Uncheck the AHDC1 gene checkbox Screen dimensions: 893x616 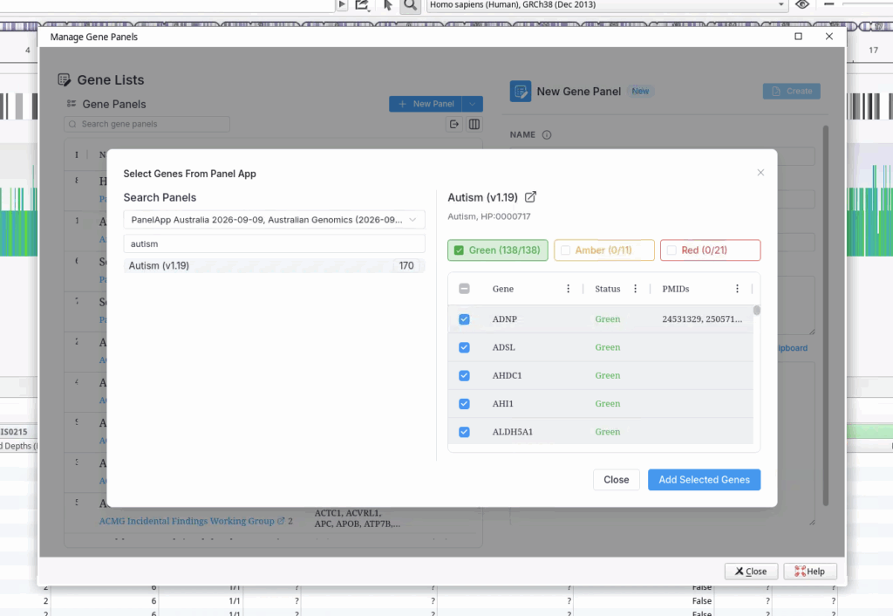pyautogui.click(x=464, y=375)
